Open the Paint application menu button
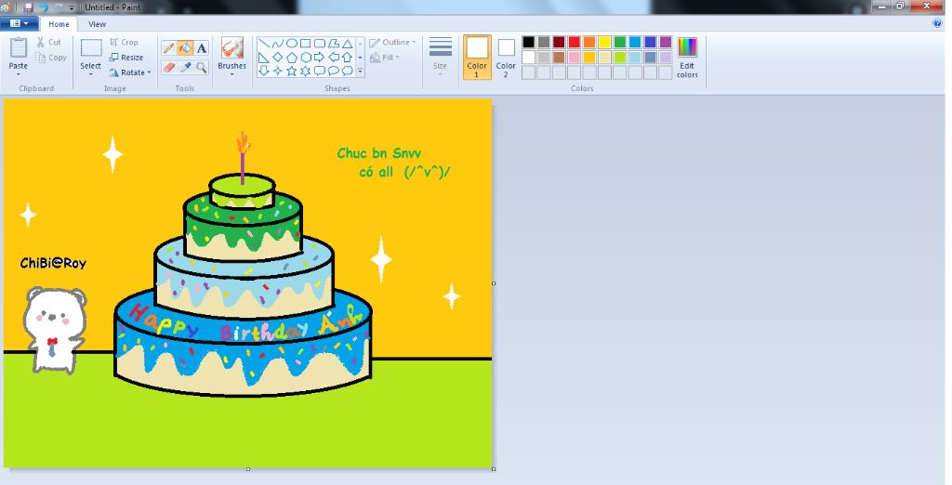 pyautogui.click(x=20, y=23)
